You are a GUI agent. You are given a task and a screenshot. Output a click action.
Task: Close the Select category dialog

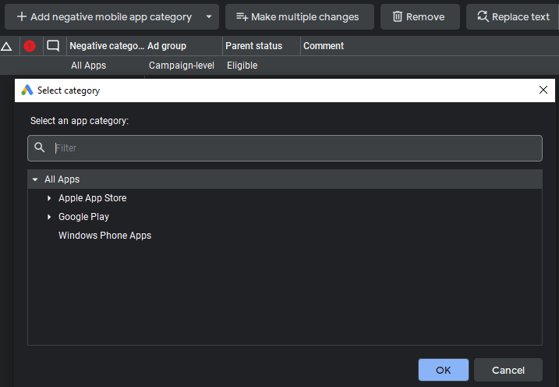[543, 90]
